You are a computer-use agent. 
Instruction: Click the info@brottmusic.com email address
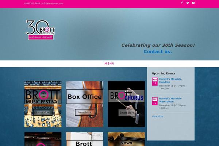[53, 3]
